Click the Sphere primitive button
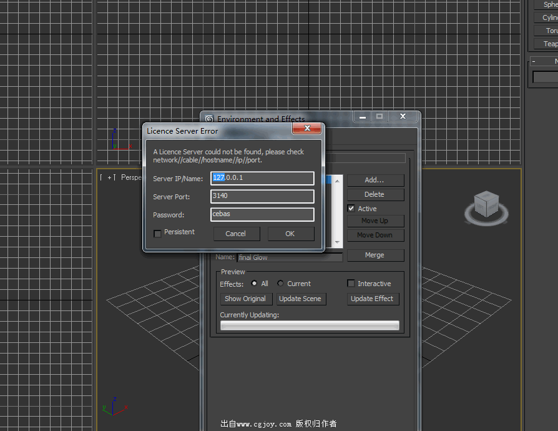 [547, 4]
